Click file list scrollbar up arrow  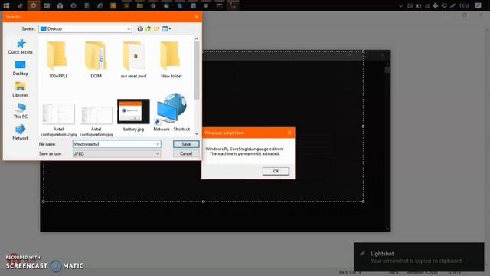point(197,38)
